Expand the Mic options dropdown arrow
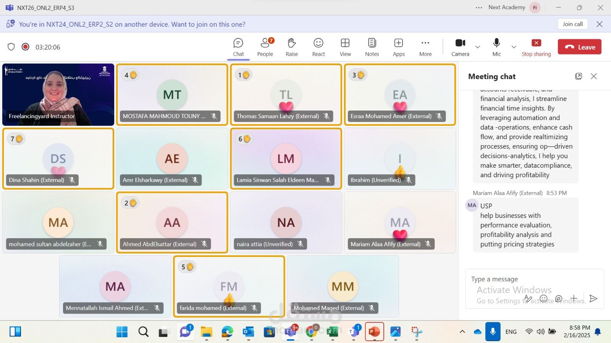 pyautogui.click(x=514, y=47)
